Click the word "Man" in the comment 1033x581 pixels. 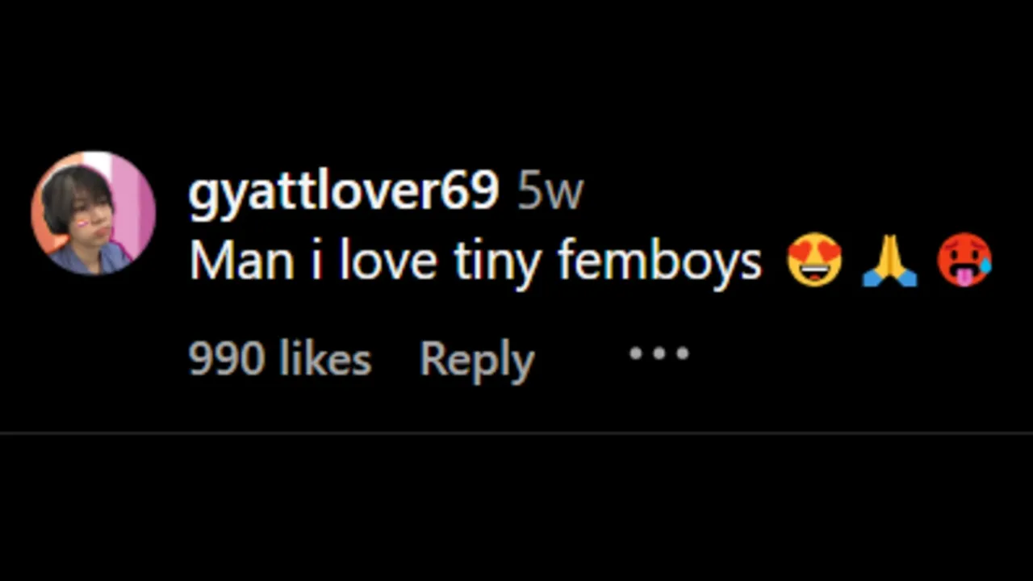coord(241,261)
